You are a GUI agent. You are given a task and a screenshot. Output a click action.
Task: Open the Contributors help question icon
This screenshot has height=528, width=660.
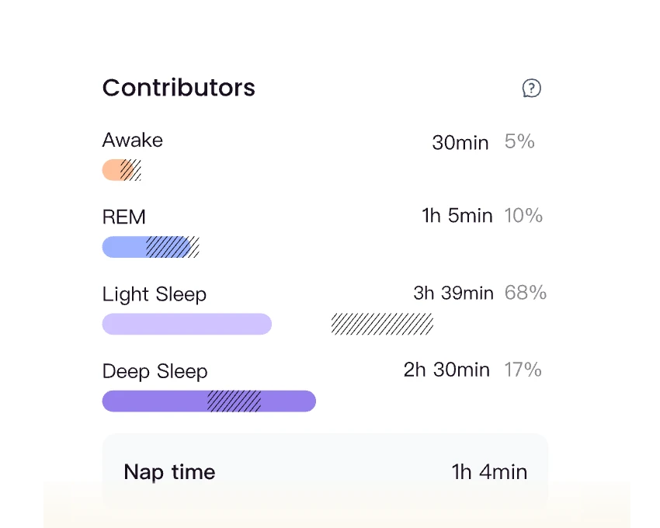click(531, 89)
